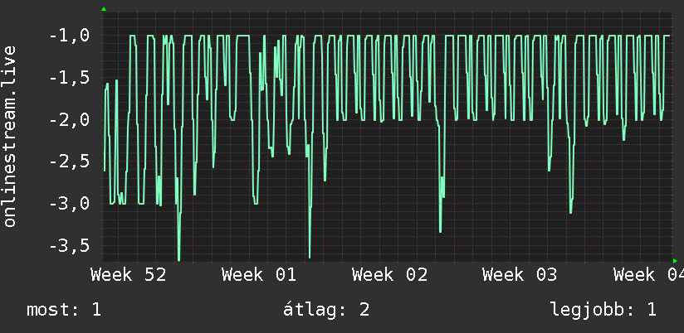This screenshot has width=684, height=333.
Task: Click the 'Week 04' x-axis label
Action: tap(648, 275)
